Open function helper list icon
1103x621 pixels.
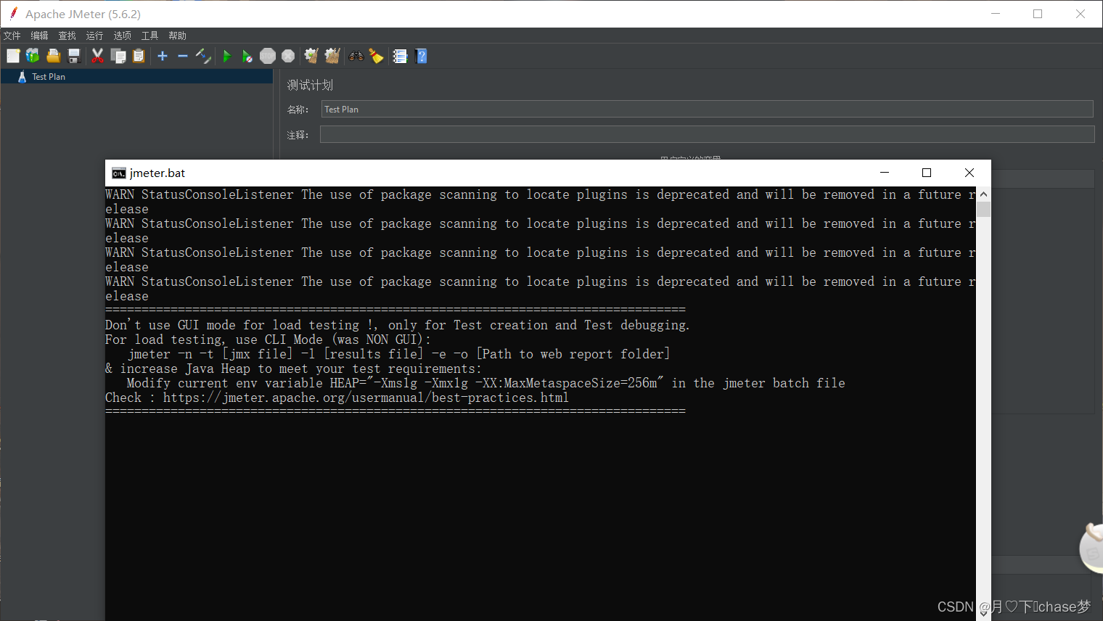click(400, 56)
